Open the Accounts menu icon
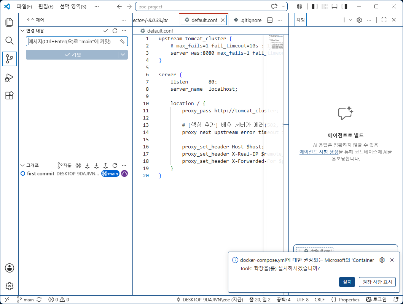Screen dimensions: 403x304 tap(10, 268)
